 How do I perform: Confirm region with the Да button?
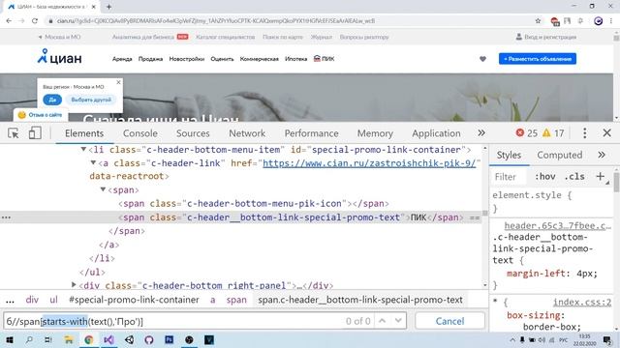tap(52, 100)
